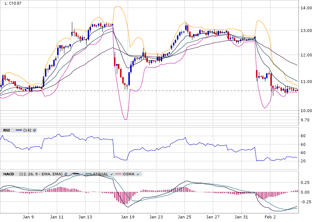Click the Jan 19 date on time axis
The width and height of the screenshot is (315, 222).
127,217
